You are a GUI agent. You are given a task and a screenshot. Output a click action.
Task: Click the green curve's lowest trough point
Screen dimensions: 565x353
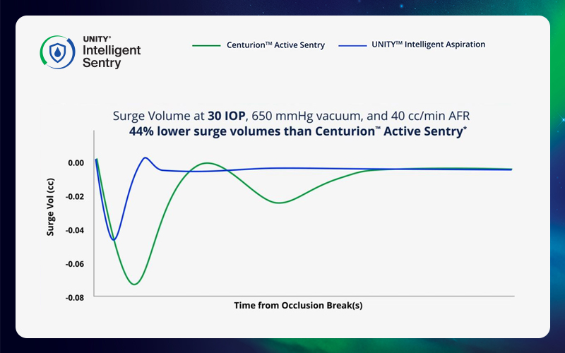pyautogui.click(x=134, y=285)
